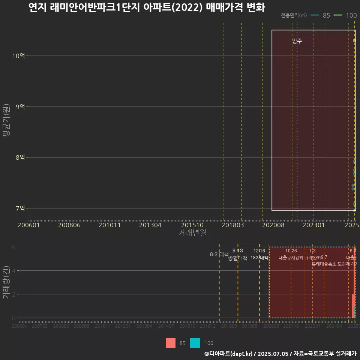Click the 특례대출축소 annotation text

point(324,264)
